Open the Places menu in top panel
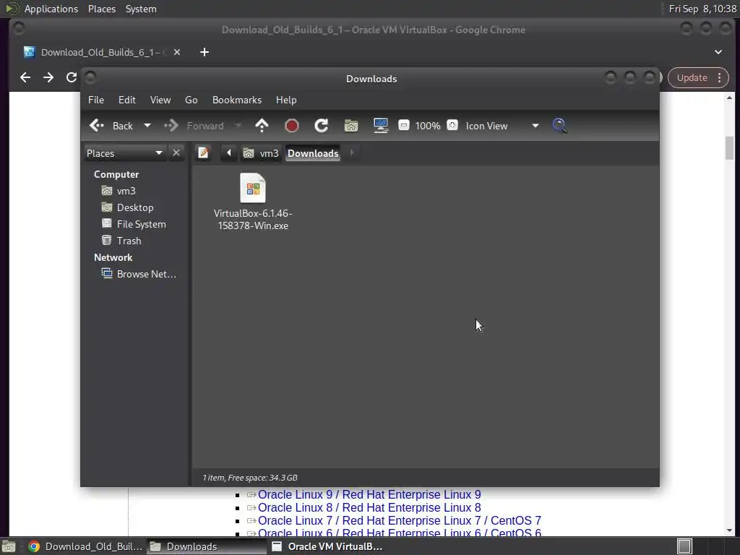This screenshot has width=740, height=555. coord(101,9)
